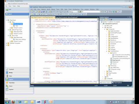Select the Cache folder in Solution Explorer
The image size is (139, 104).
(112, 35)
